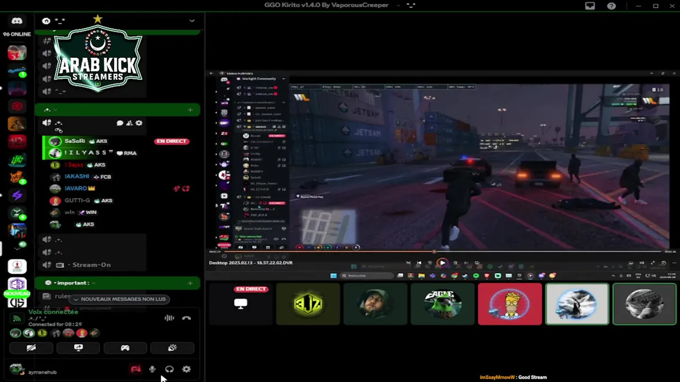Select the white-background bird avatar tile
The image size is (680, 382).
pyautogui.click(x=577, y=303)
